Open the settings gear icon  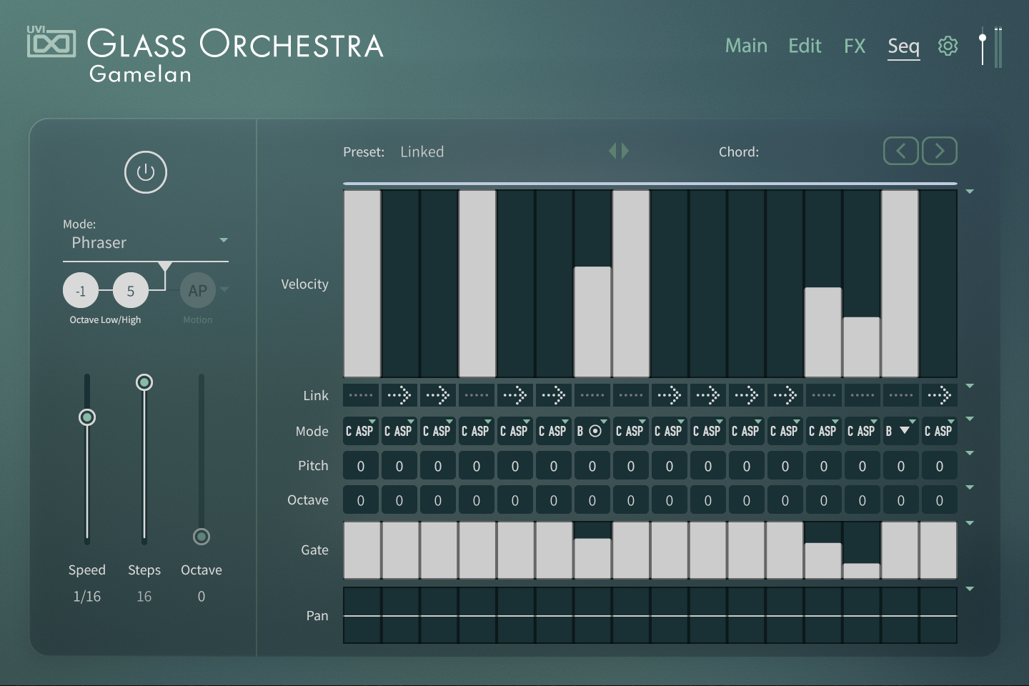click(948, 46)
